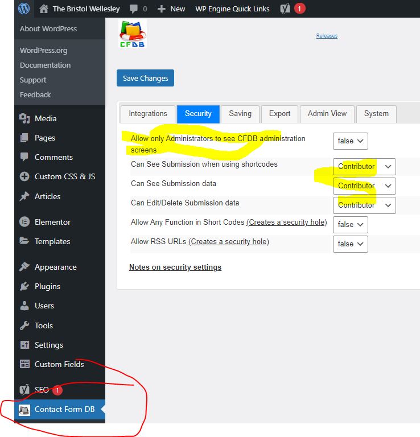420x437 pixels.
Task: Click the Articles pin icon
Action: coord(24,196)
